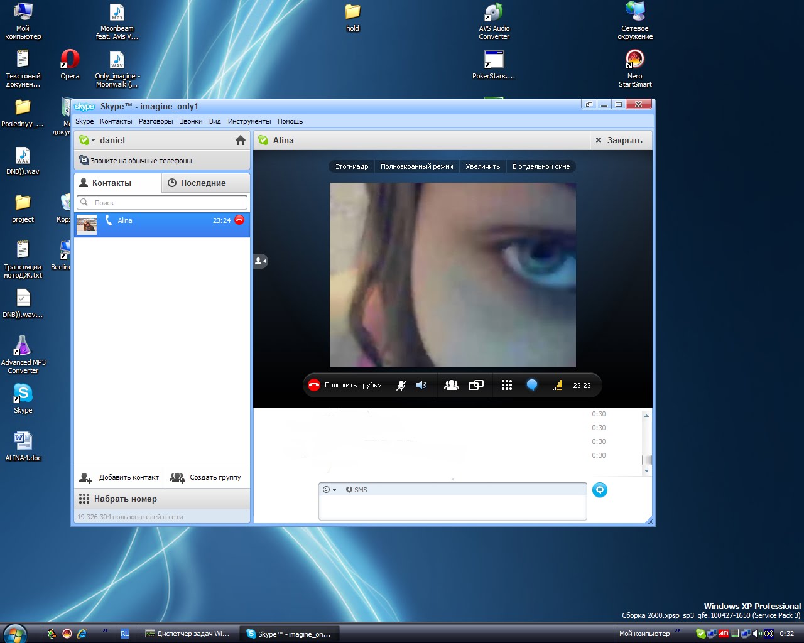Open Набрать номер dial pad
The image size is (804, 643).
tap(162, 499)
